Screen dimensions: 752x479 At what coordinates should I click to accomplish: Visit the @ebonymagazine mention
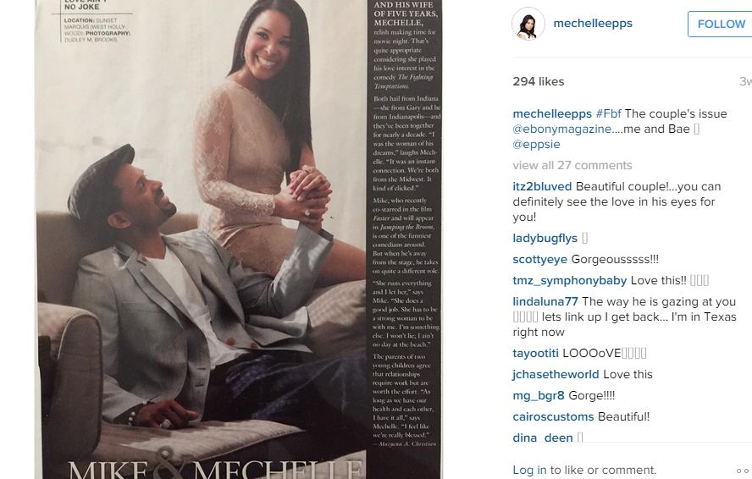coord(562,129)
